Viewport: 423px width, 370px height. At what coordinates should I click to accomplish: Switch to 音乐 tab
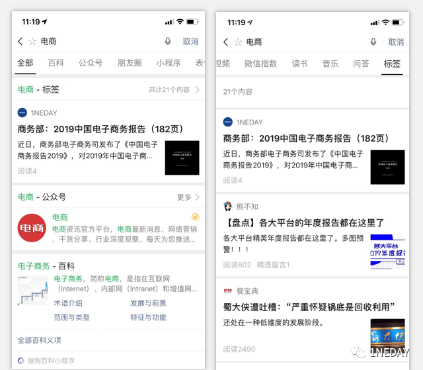pyautogui.click(x=330, y=64)
